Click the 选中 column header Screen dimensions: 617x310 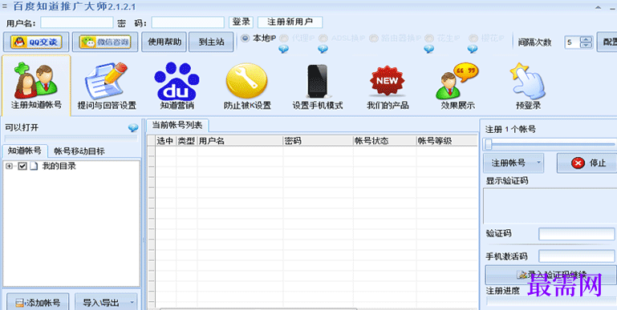point(165,141)
